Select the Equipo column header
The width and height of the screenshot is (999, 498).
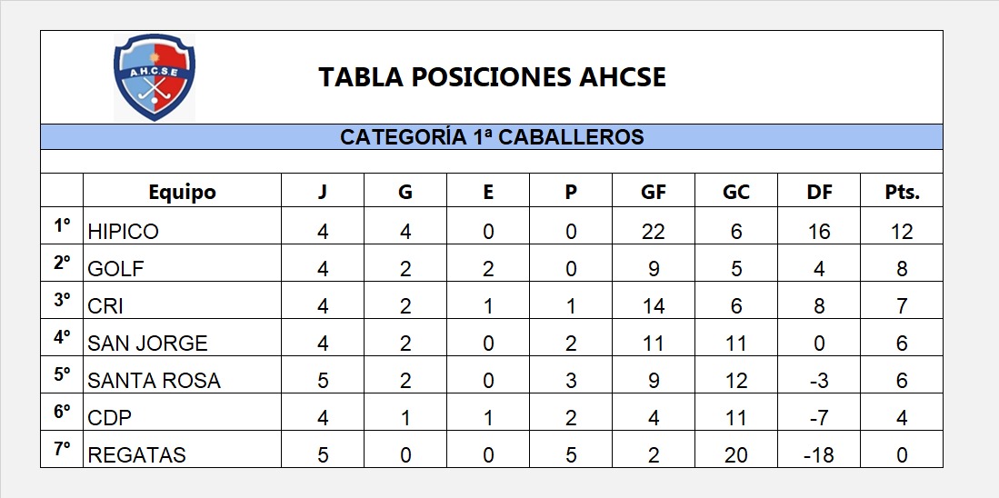(x=182, y=192)
